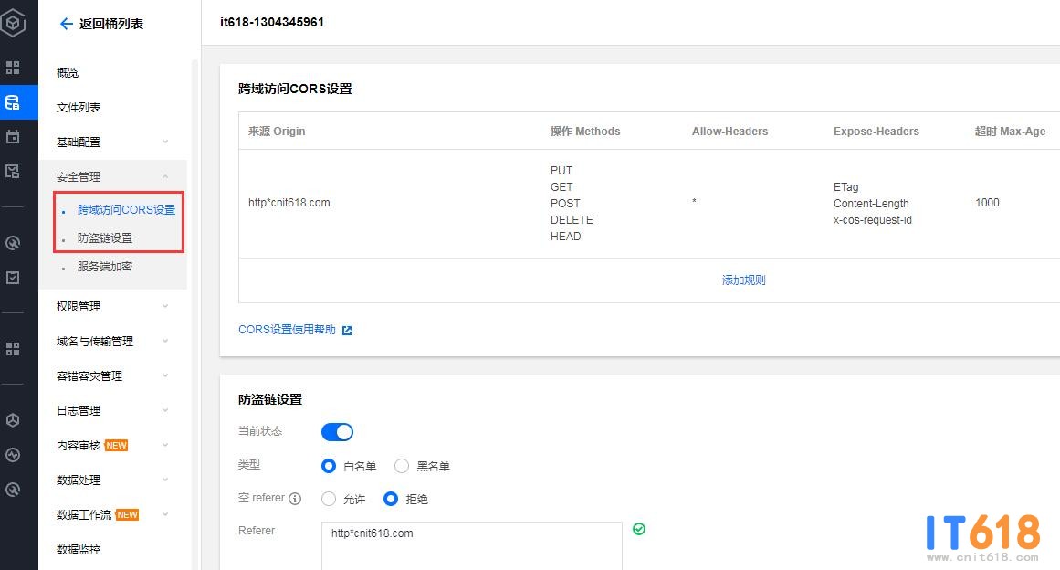The height and width of the screenshot is (570, 1060).
Task: Select 跨域访问CORS设置 in the sidebar
Action: point(126,209)
